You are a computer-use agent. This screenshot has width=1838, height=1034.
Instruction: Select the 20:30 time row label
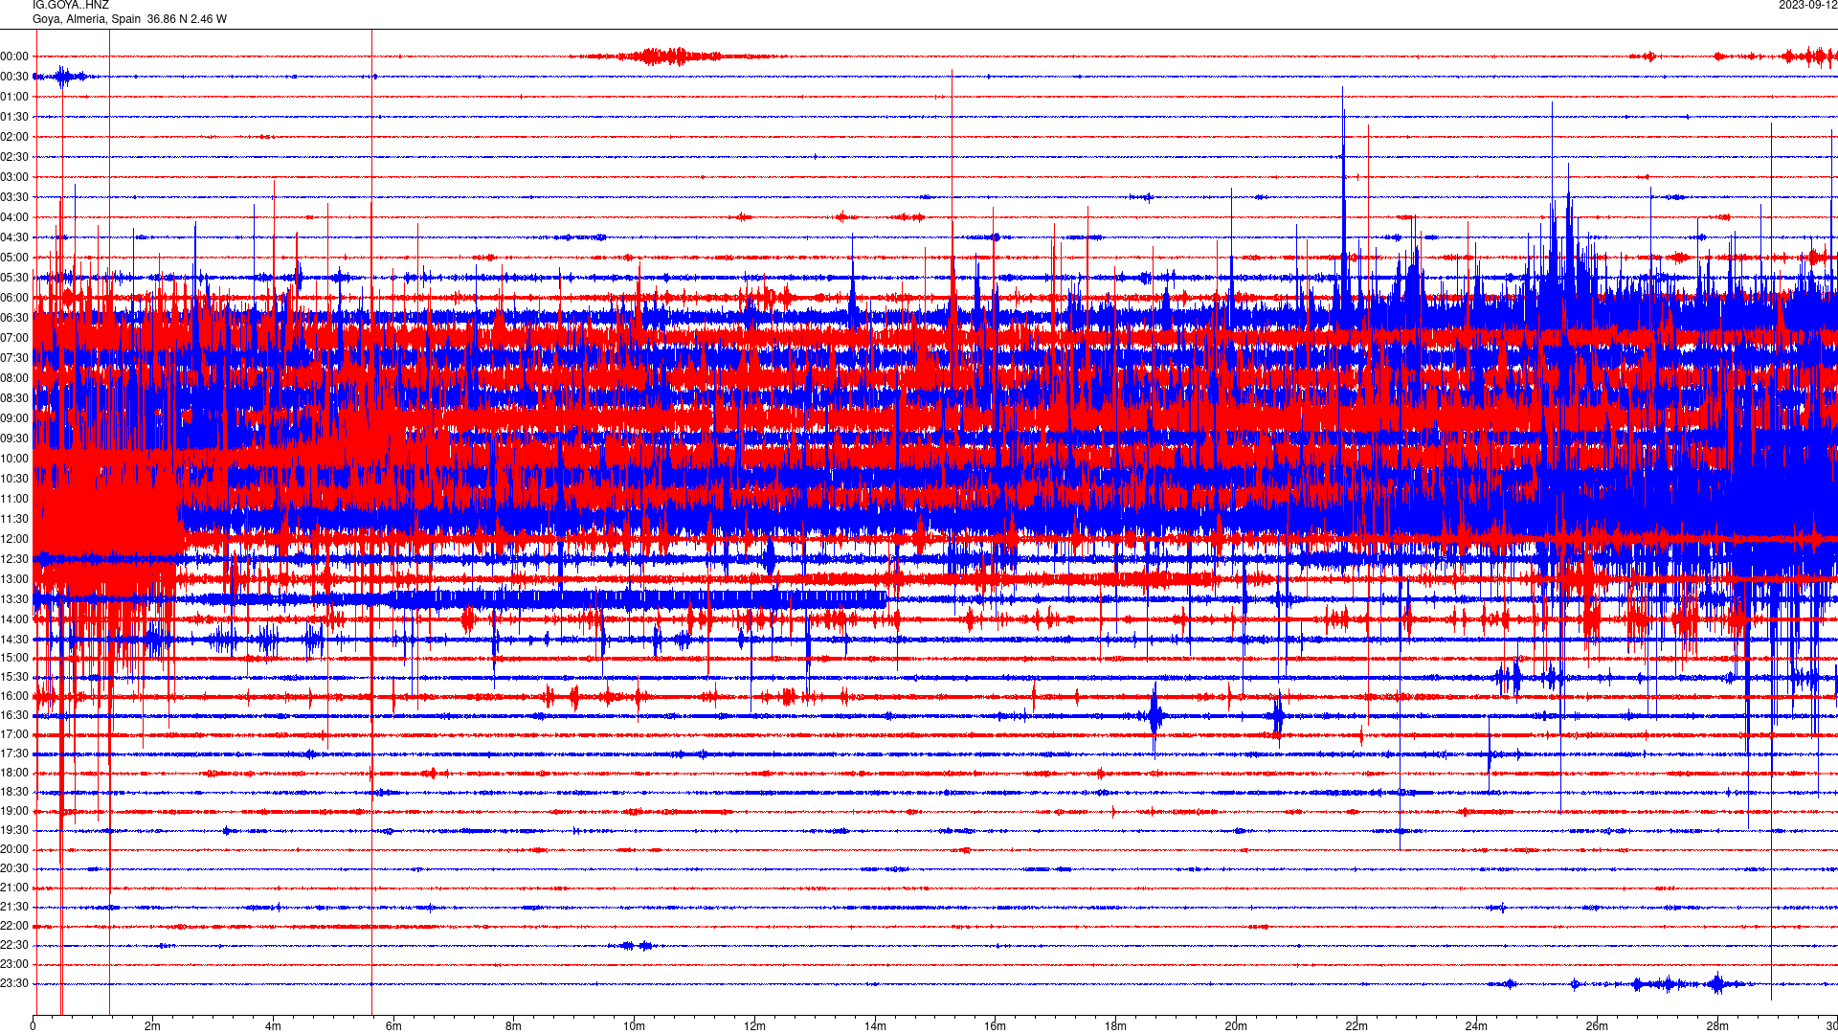point(14,868)
